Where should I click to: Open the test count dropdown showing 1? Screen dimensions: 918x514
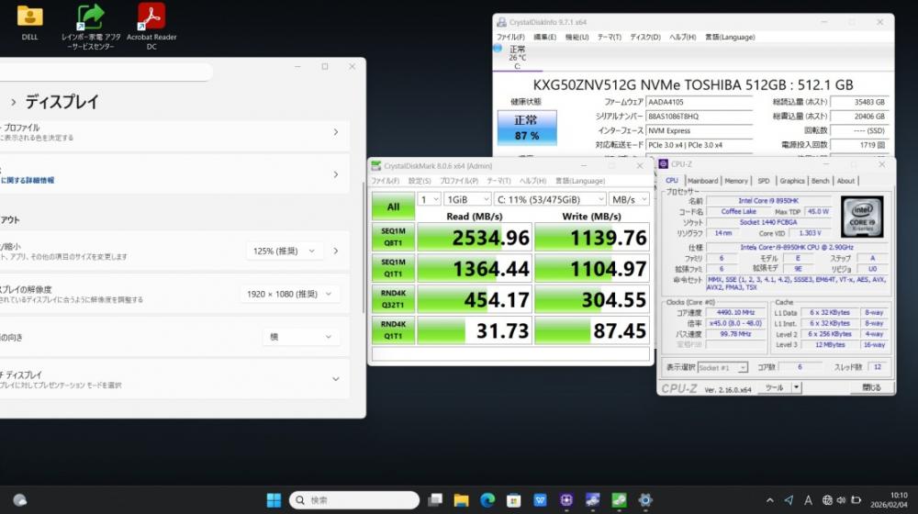(x=429, y=199)
